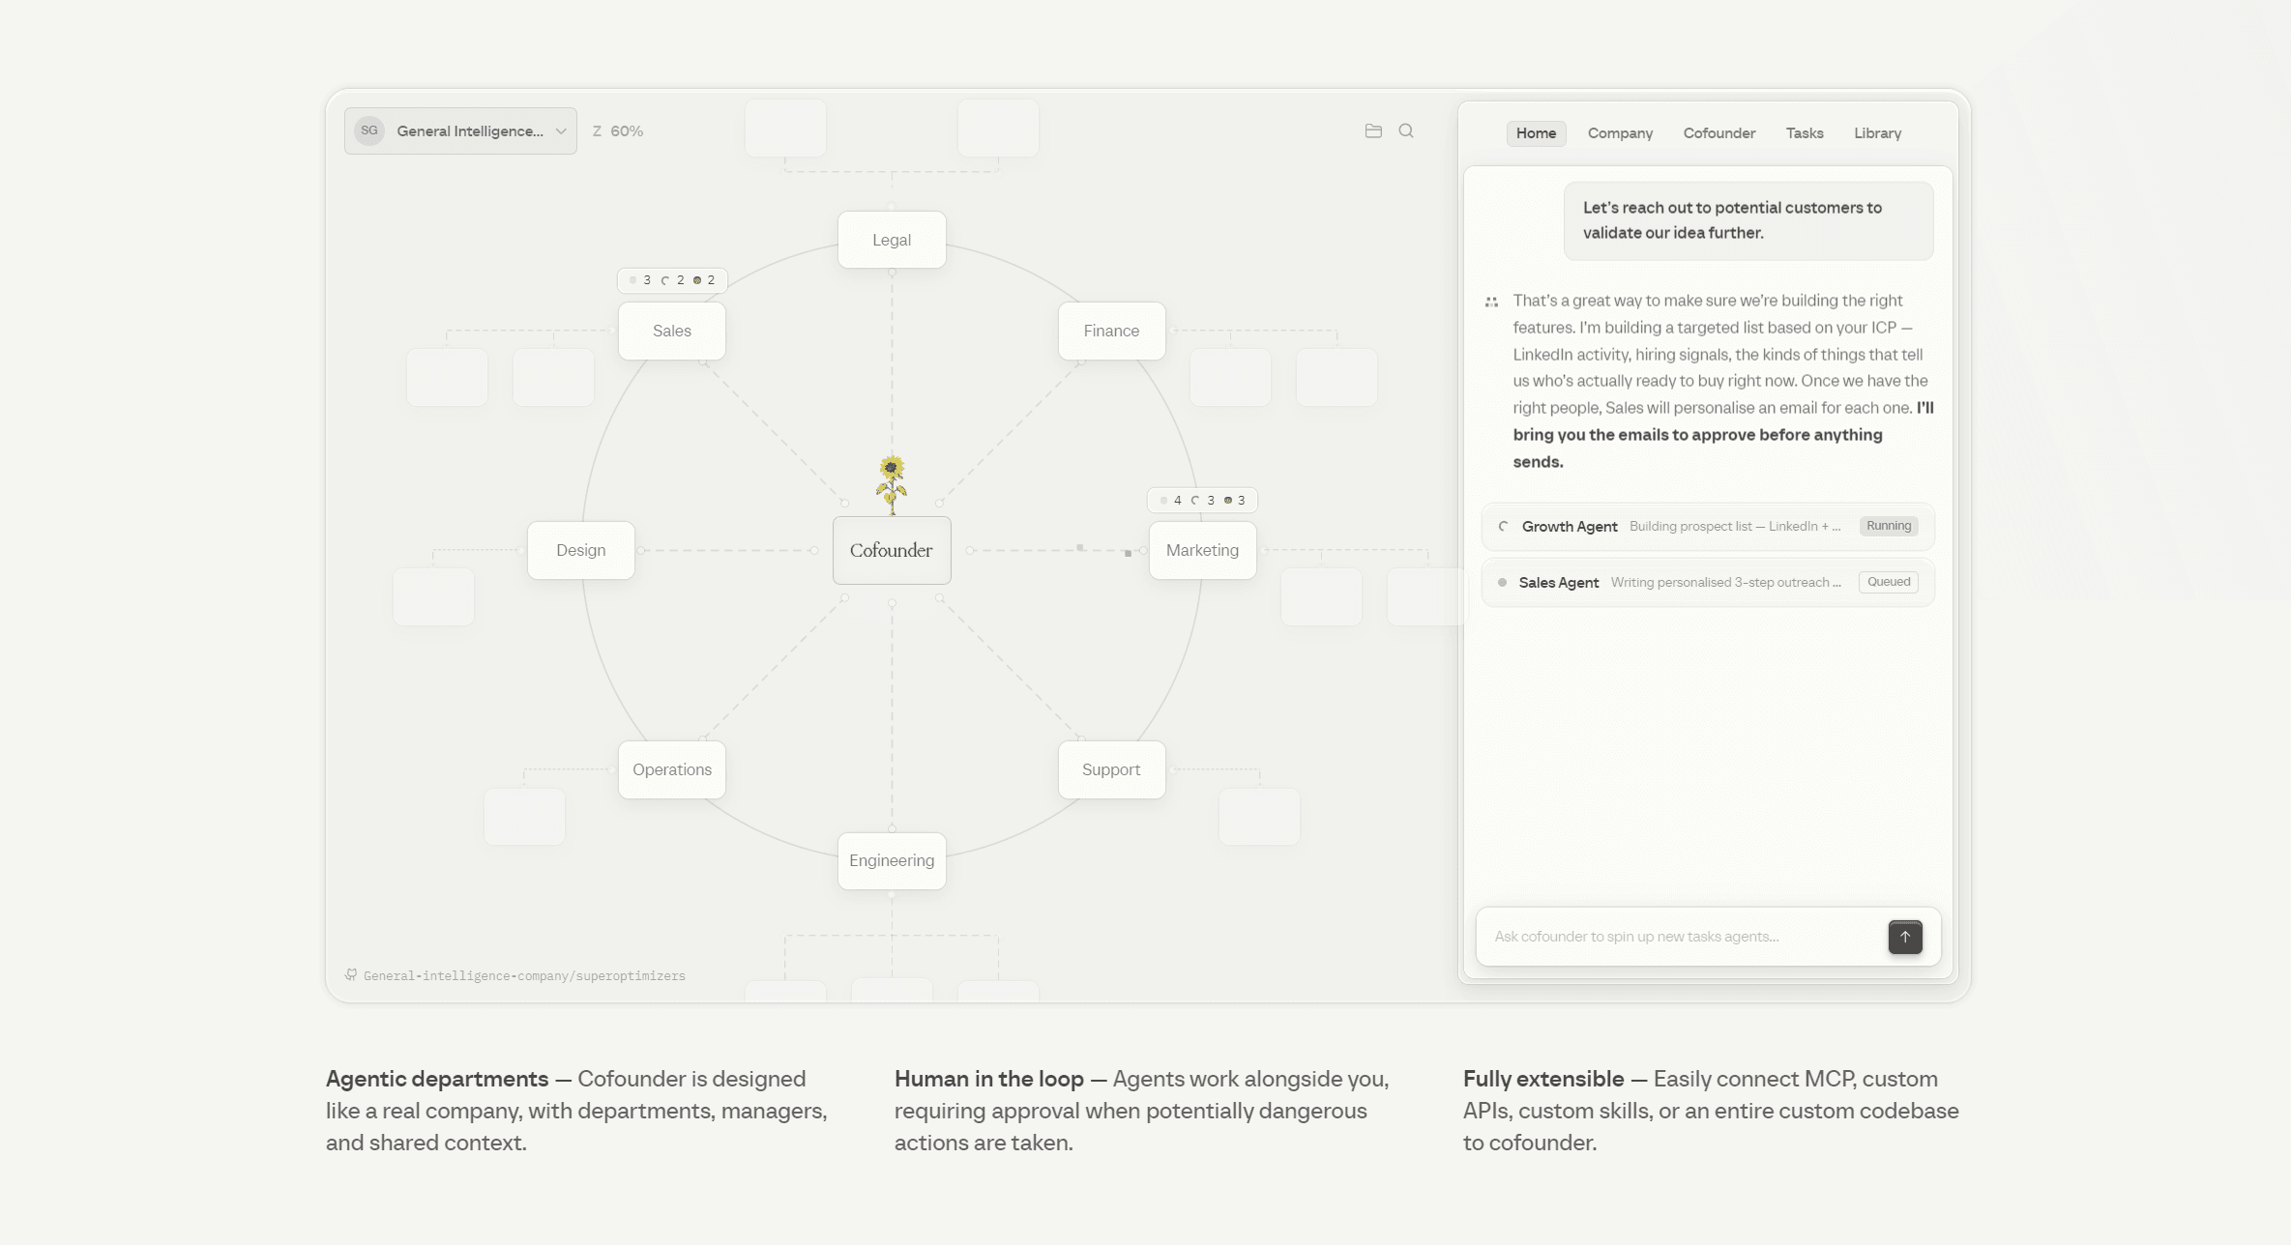Click the Marketing task count badge

[1202, 501]
